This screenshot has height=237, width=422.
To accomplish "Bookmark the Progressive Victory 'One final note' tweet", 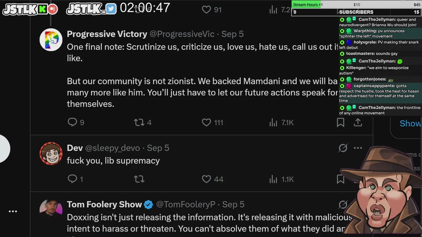I will point(341,122).
